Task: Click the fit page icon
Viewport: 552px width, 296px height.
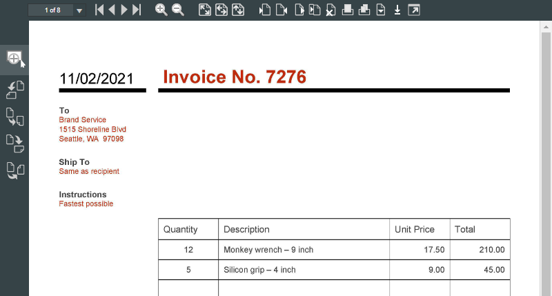Action: (x=205, y=10)
